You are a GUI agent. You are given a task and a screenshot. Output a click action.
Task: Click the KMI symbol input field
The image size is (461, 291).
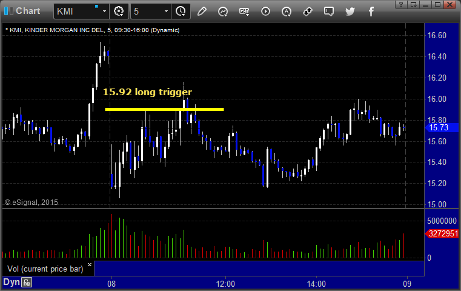click(78, 12)
